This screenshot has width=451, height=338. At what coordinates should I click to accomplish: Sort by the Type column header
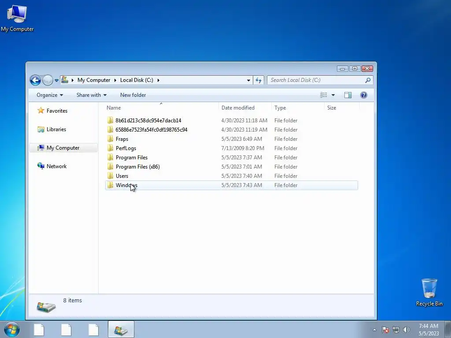tap(298, 108)
